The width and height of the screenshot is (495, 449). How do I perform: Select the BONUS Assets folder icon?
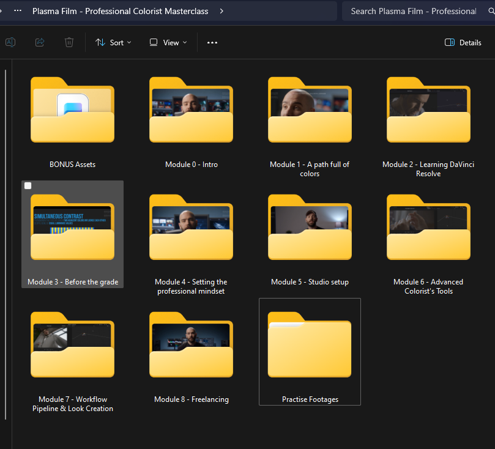(x=72, y=111)
